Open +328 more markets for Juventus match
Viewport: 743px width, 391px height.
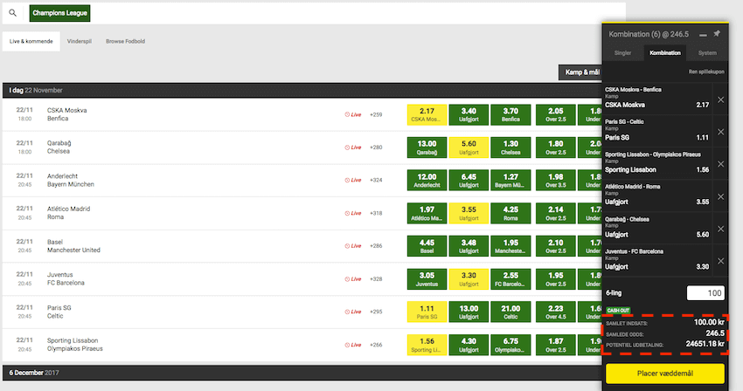pyautogui.click(x=376, y=278)
